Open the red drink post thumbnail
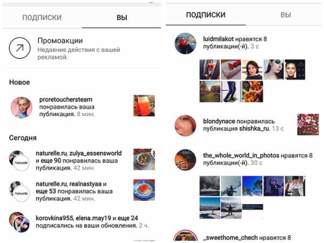This screenshot has height=243, width=324. [144, 106]
